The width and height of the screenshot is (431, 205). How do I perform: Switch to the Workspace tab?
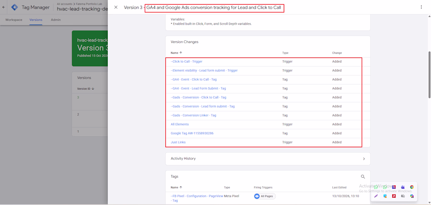click(x=14, y=20)
